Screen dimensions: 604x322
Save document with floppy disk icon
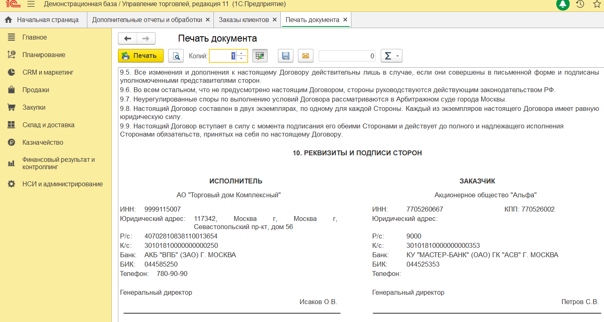(286, 56)
